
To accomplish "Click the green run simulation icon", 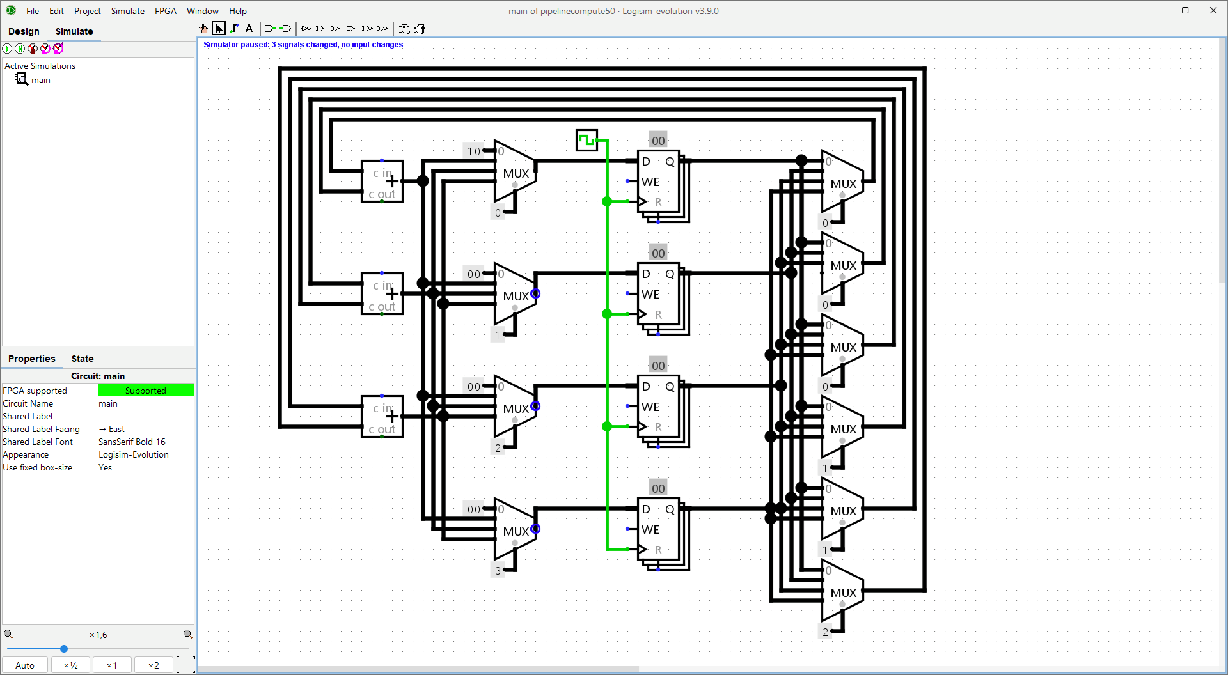I will click(7, 49).
